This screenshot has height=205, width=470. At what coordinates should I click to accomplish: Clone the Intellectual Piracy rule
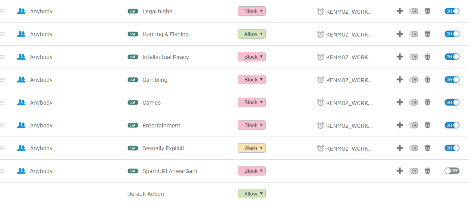(x=414, y=57)
